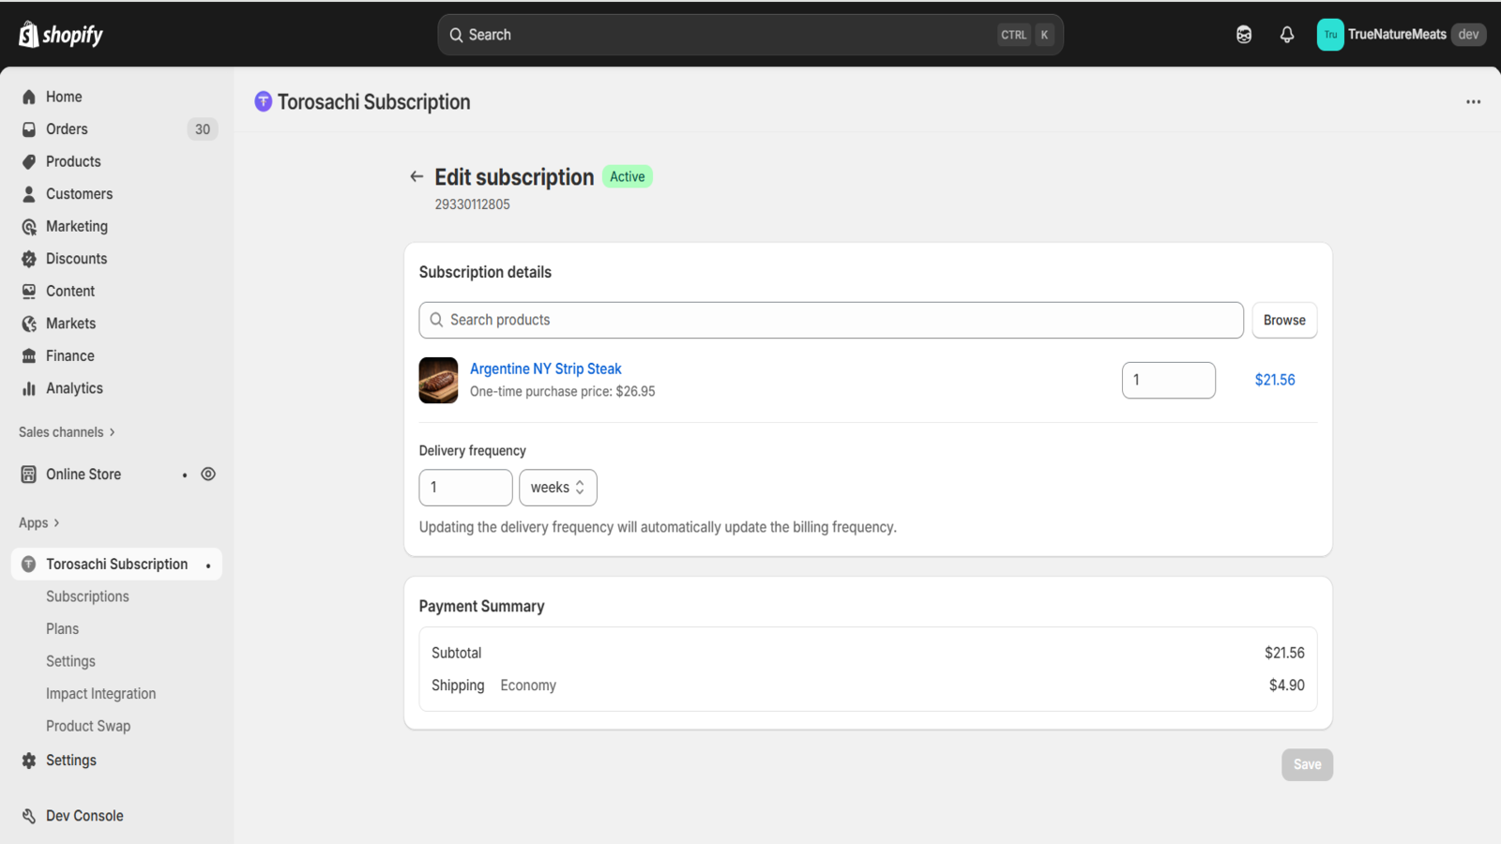
Task: Click the $21.56 price link
Action: tap(1275, 380)
